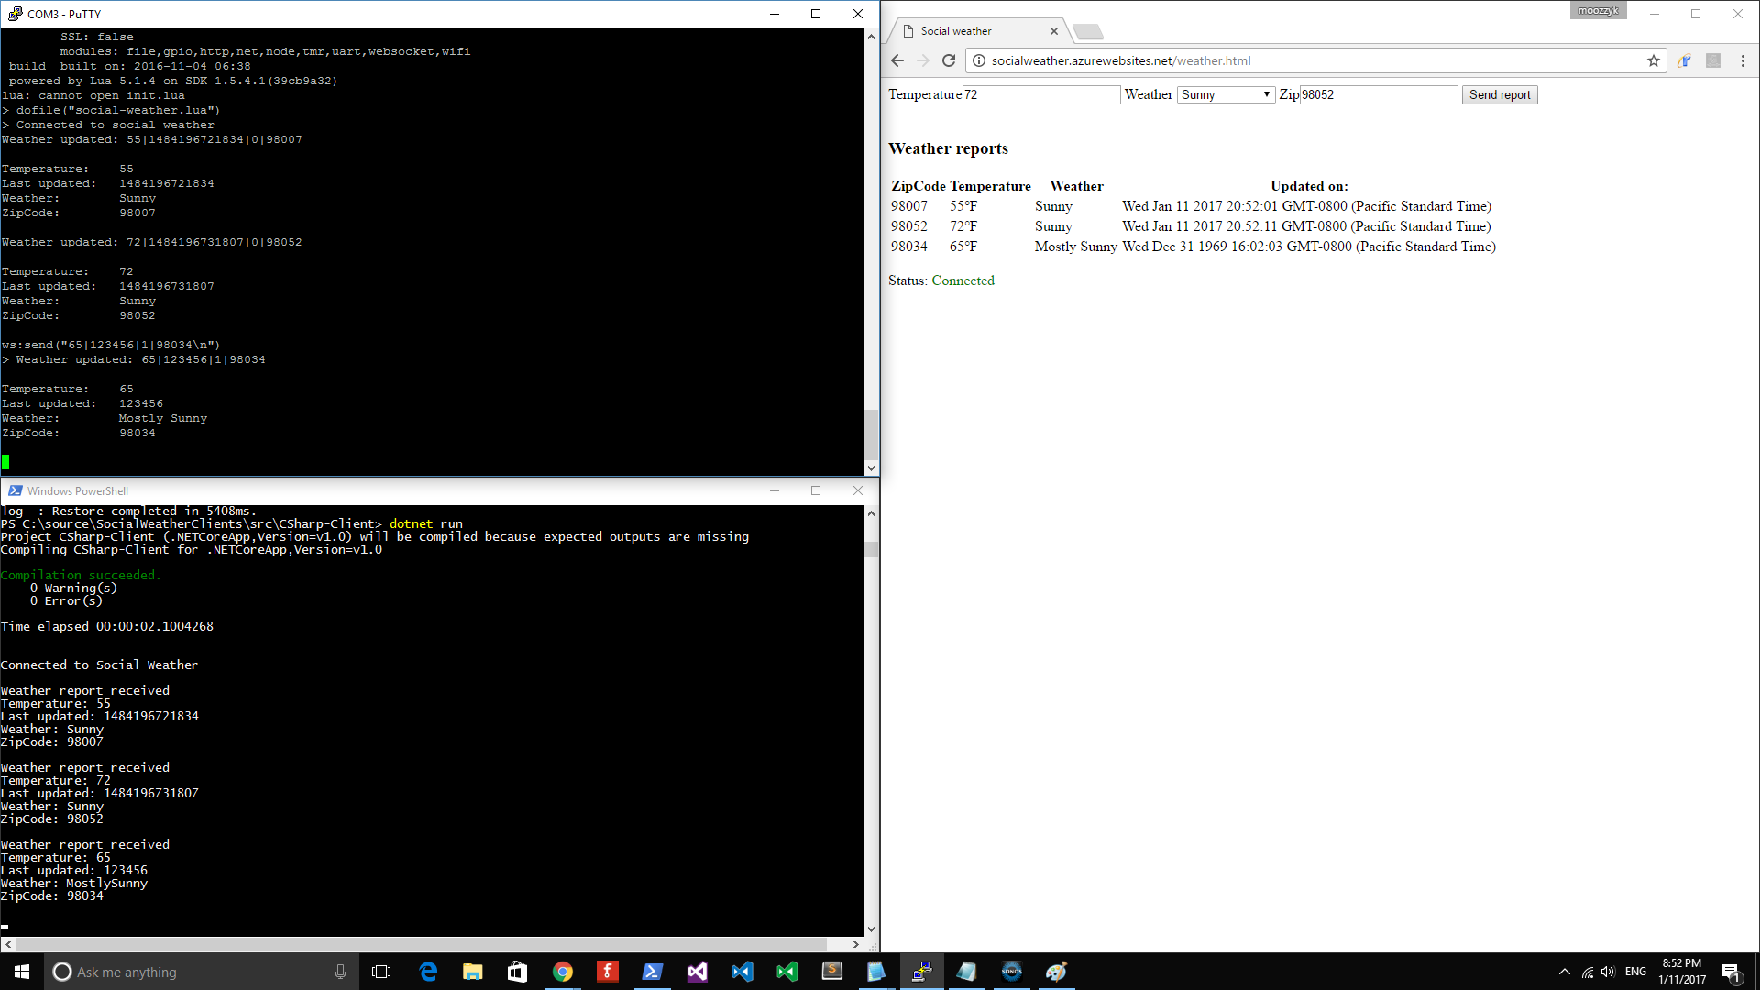The height and width of the screenshot is (990, 1760).
Task: Open the Action Center notifications
Action: coord(1730,972)
